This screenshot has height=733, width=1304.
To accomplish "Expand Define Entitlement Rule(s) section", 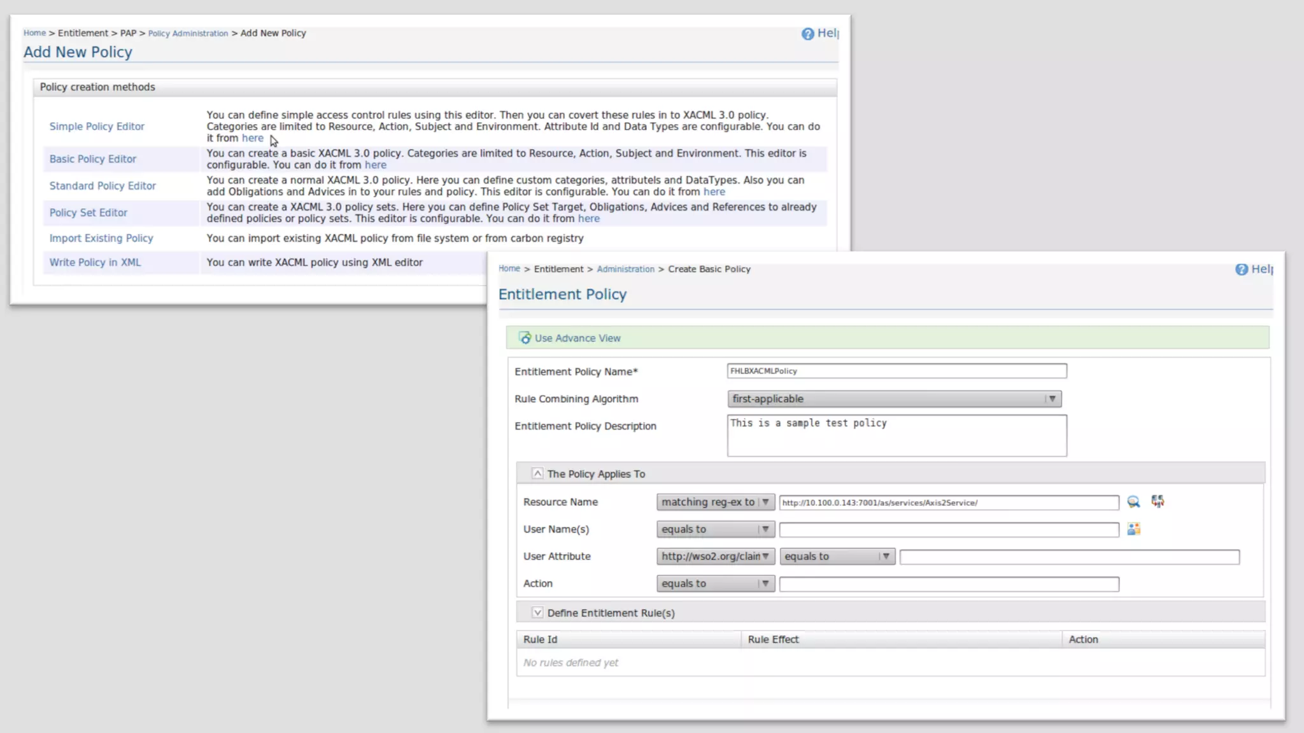I will (537, 612).
